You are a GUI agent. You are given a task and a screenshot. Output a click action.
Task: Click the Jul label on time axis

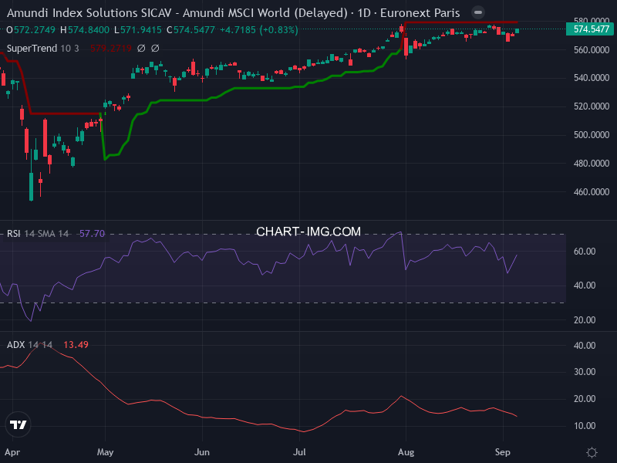(299, 452)
